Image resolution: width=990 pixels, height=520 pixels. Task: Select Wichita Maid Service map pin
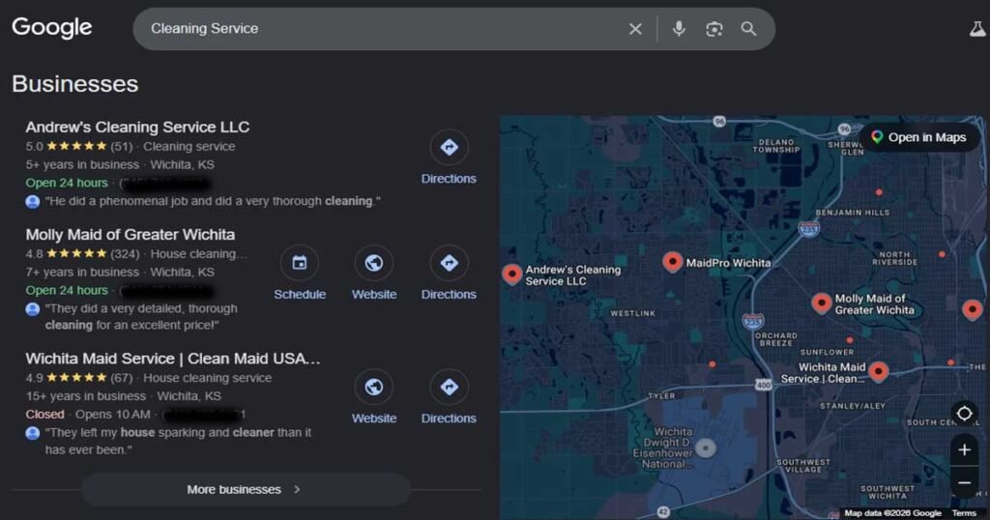point(878,371)
